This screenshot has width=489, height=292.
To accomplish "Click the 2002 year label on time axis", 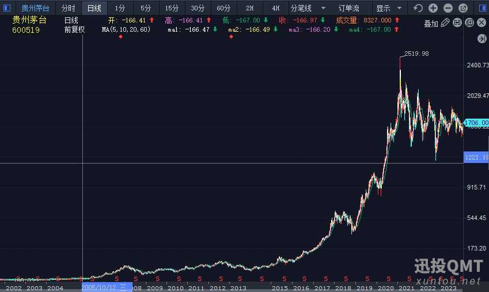I will click(14, 288).
